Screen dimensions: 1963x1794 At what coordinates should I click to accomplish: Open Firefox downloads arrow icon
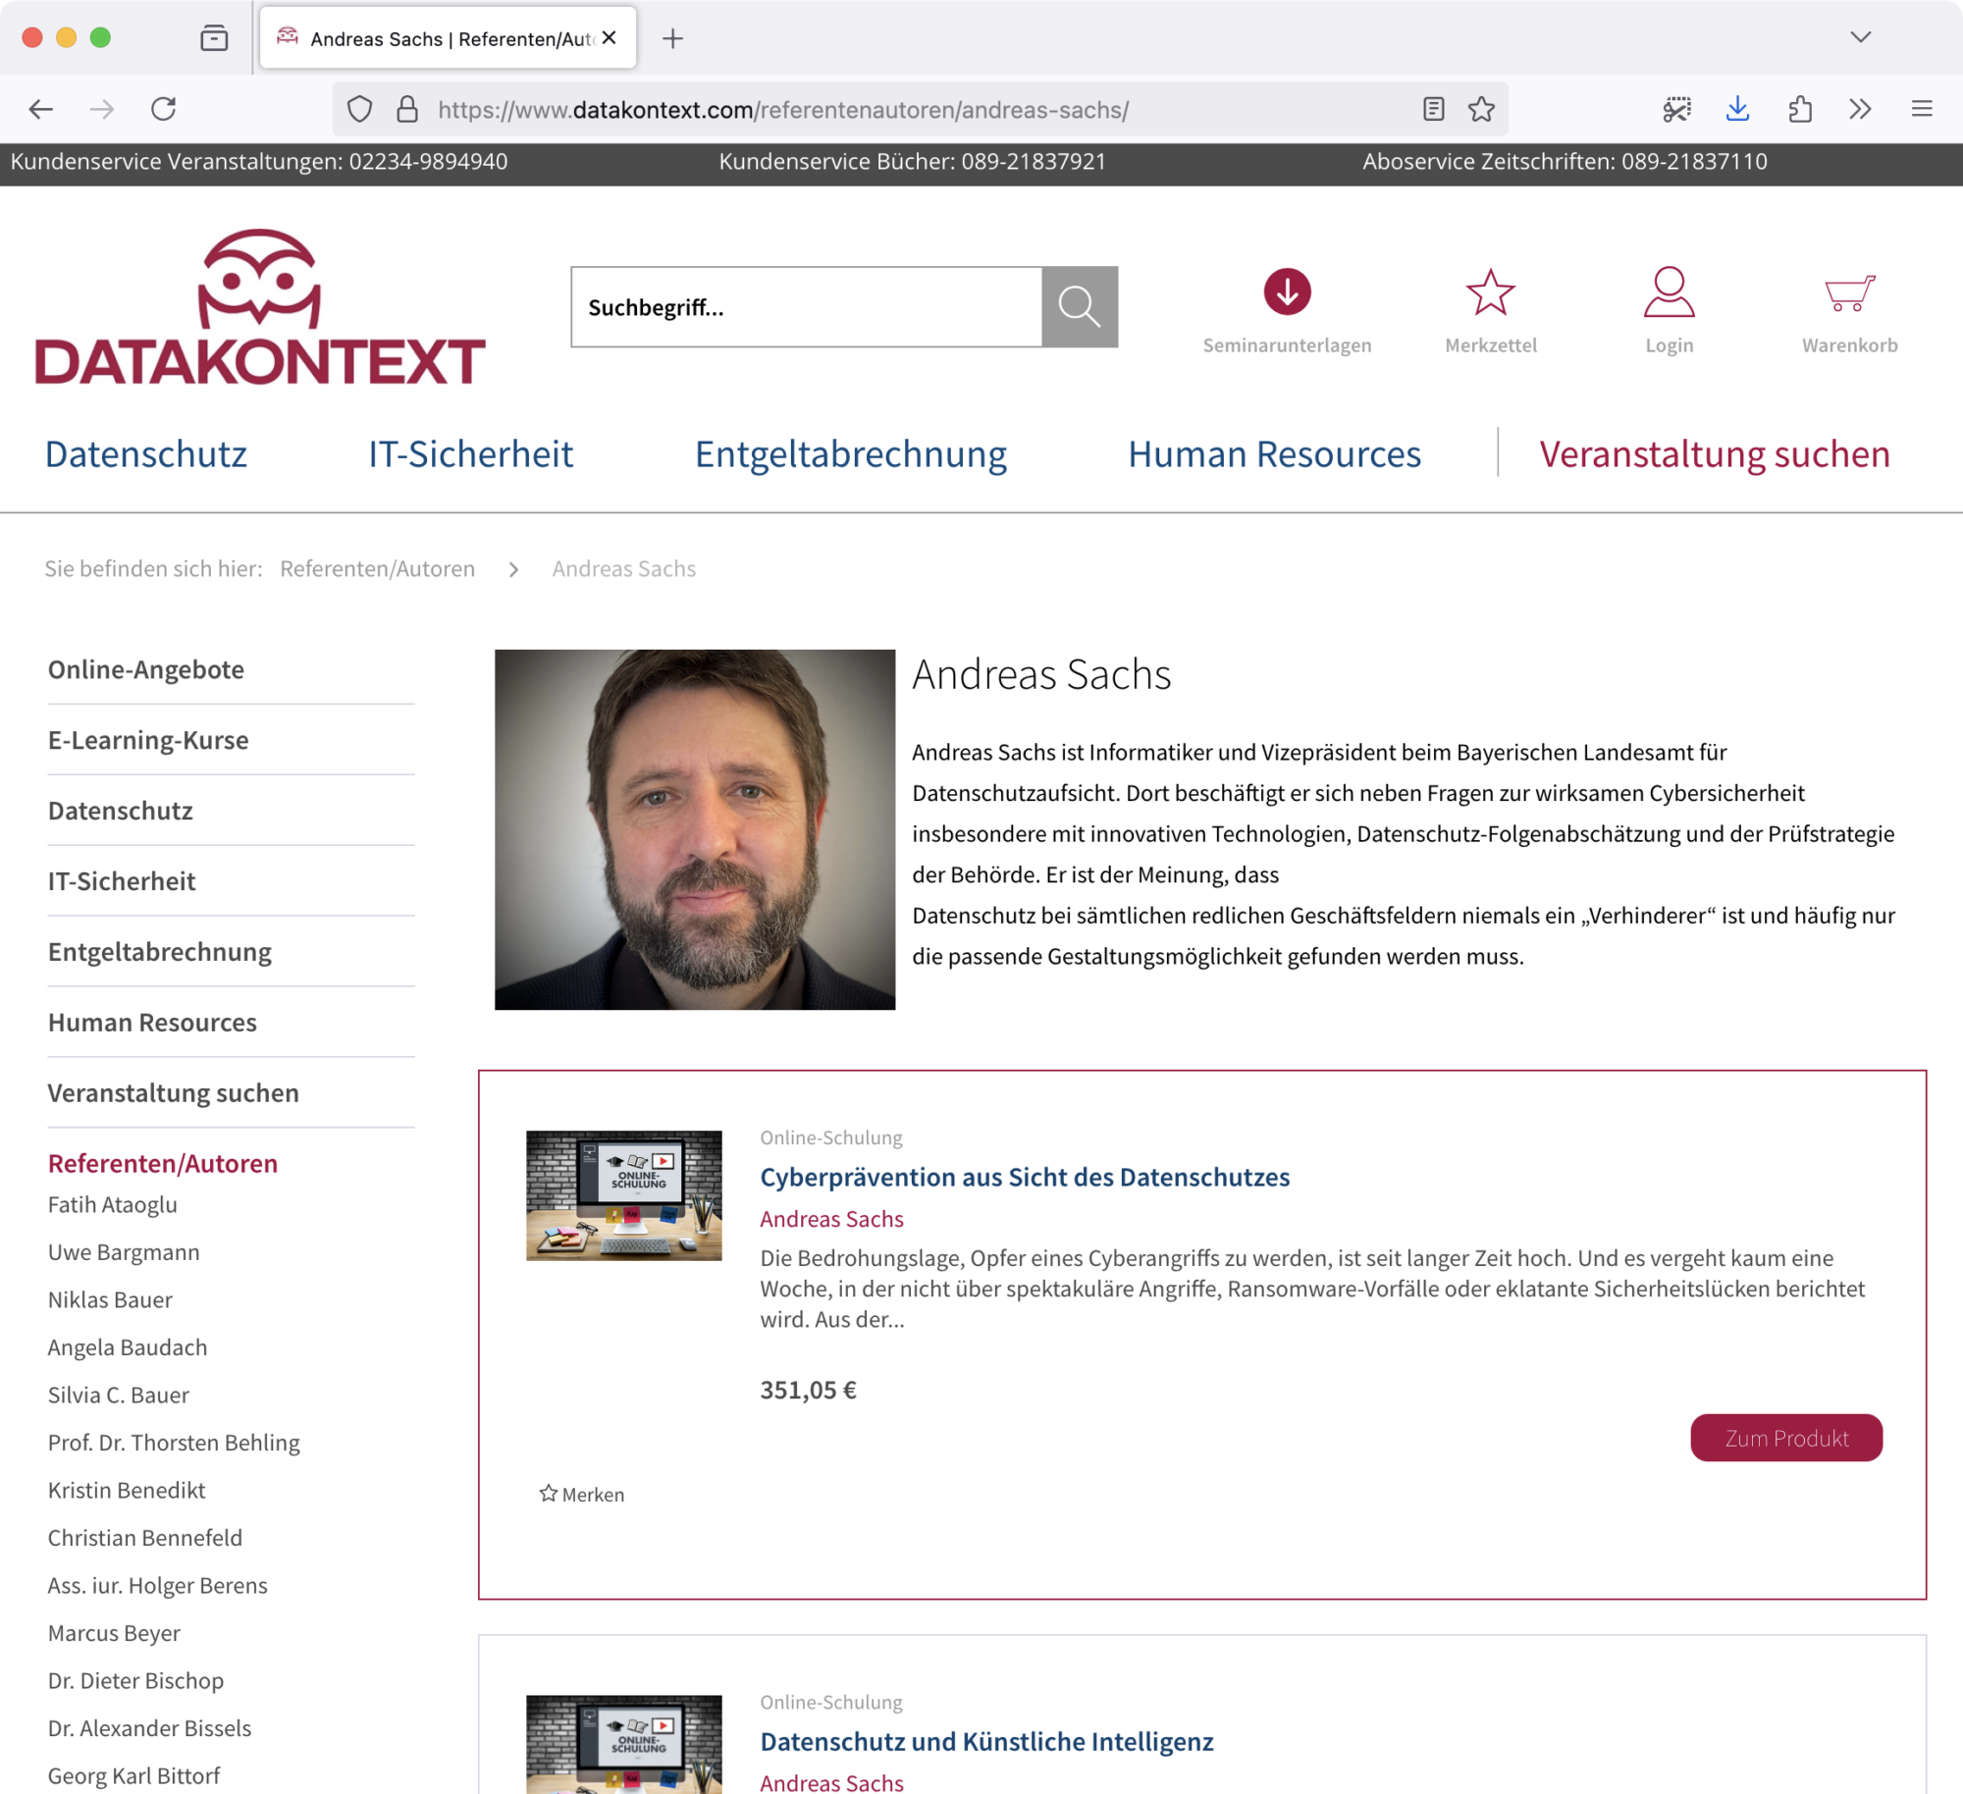click(1737, 109)
